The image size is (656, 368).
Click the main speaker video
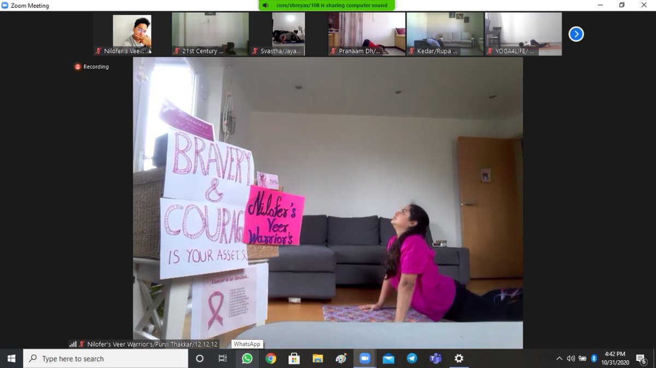click(328, 203)
